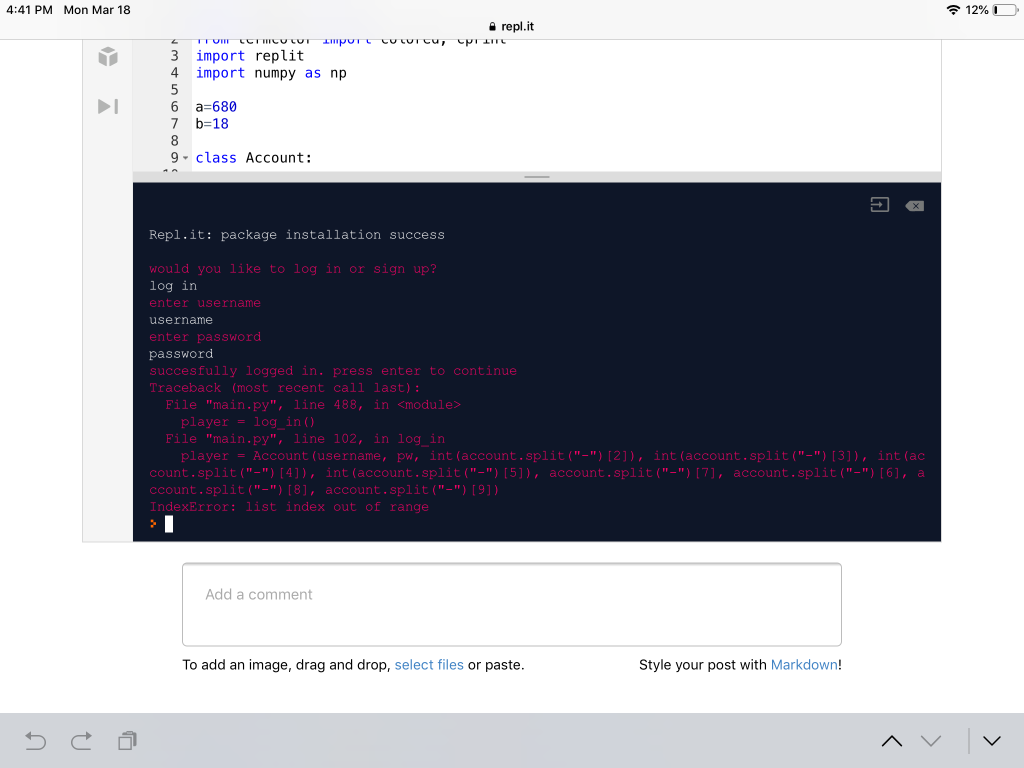Tap the paste clipboard icon
Screen dimensions: 1024x768
click(127, 740)
